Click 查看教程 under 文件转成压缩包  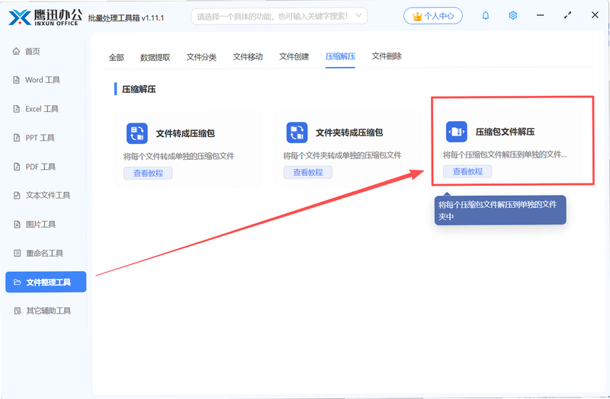tap(148, 173)
